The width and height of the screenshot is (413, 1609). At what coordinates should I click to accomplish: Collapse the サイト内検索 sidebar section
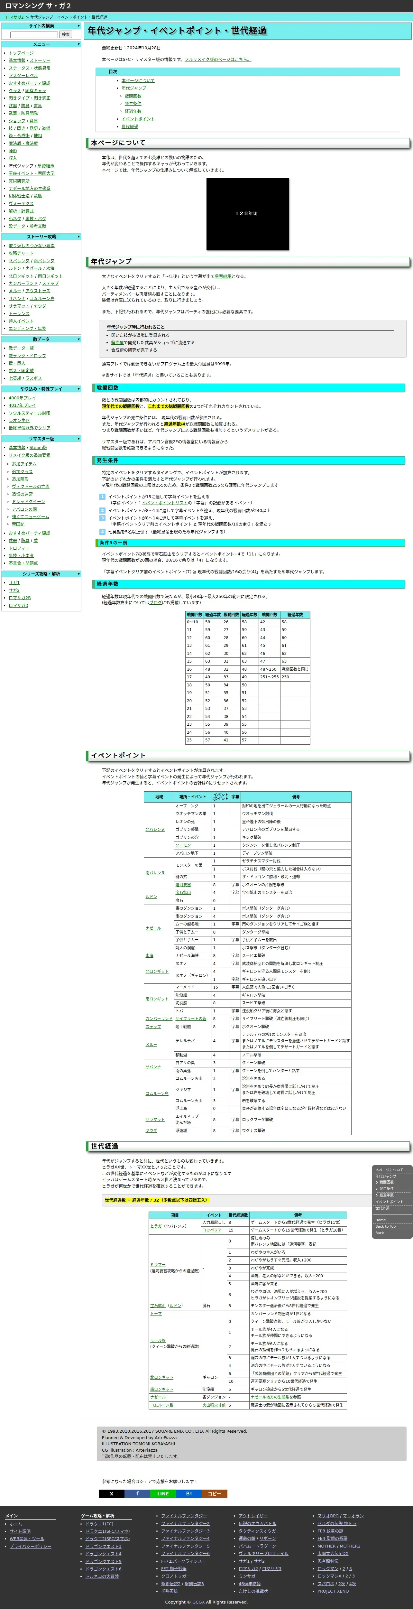coord(78,26)
